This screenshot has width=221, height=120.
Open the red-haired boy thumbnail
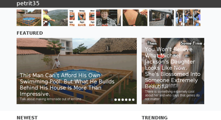coord(108,18)
